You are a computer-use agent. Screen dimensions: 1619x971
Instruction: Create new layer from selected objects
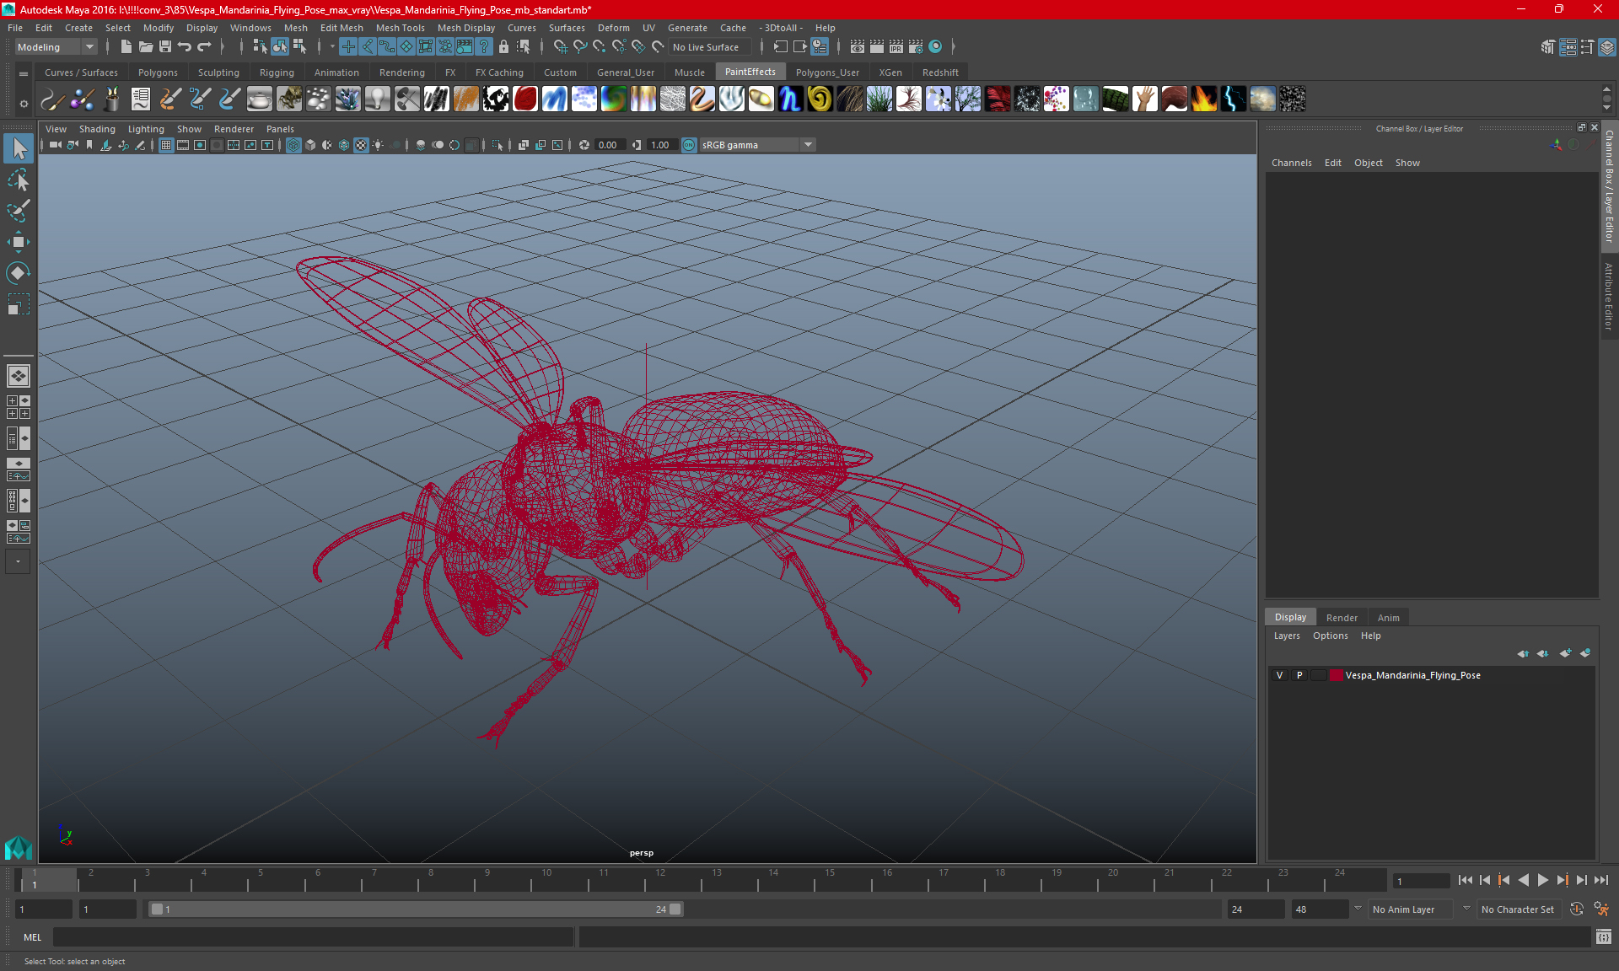[1585, 653]
